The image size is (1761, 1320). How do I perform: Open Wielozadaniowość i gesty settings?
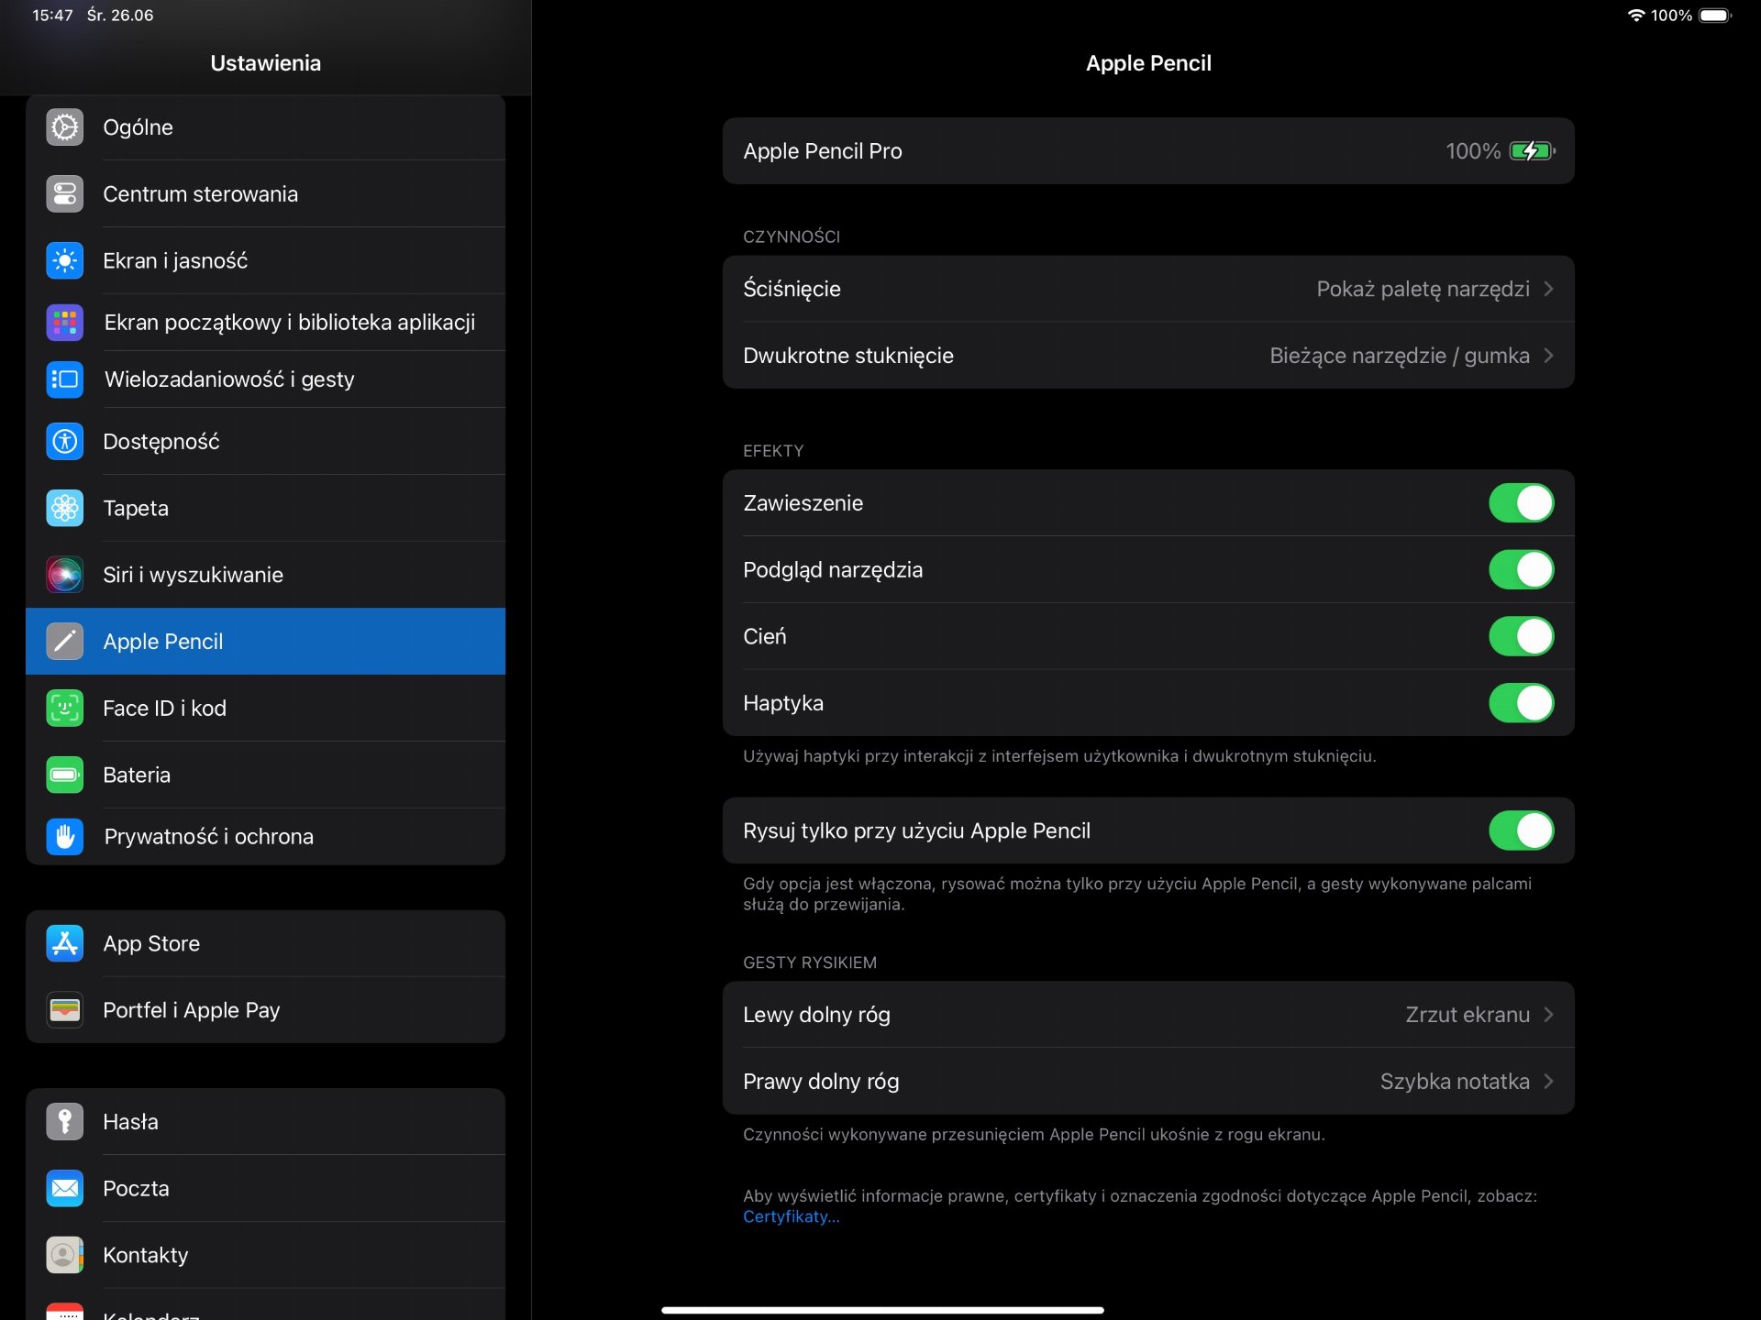(x=265, y=379)
